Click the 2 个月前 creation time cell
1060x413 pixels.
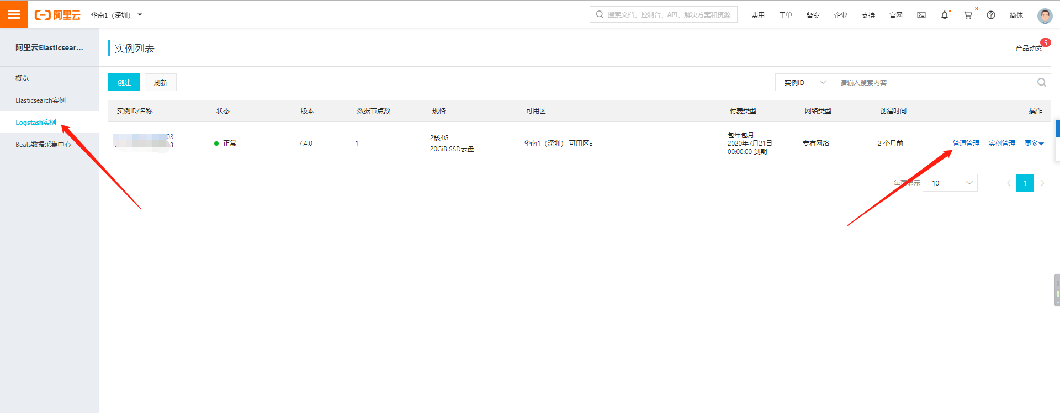tap(890, 143)
